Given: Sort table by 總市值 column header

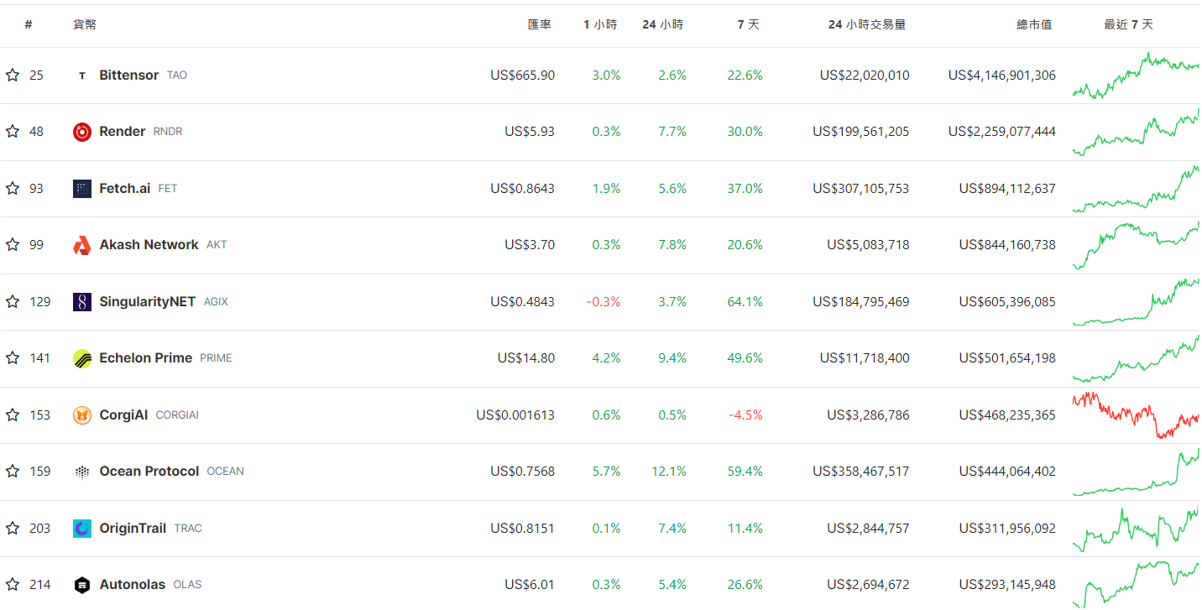Looking at the screenshot, I should tap(1033, 25).
